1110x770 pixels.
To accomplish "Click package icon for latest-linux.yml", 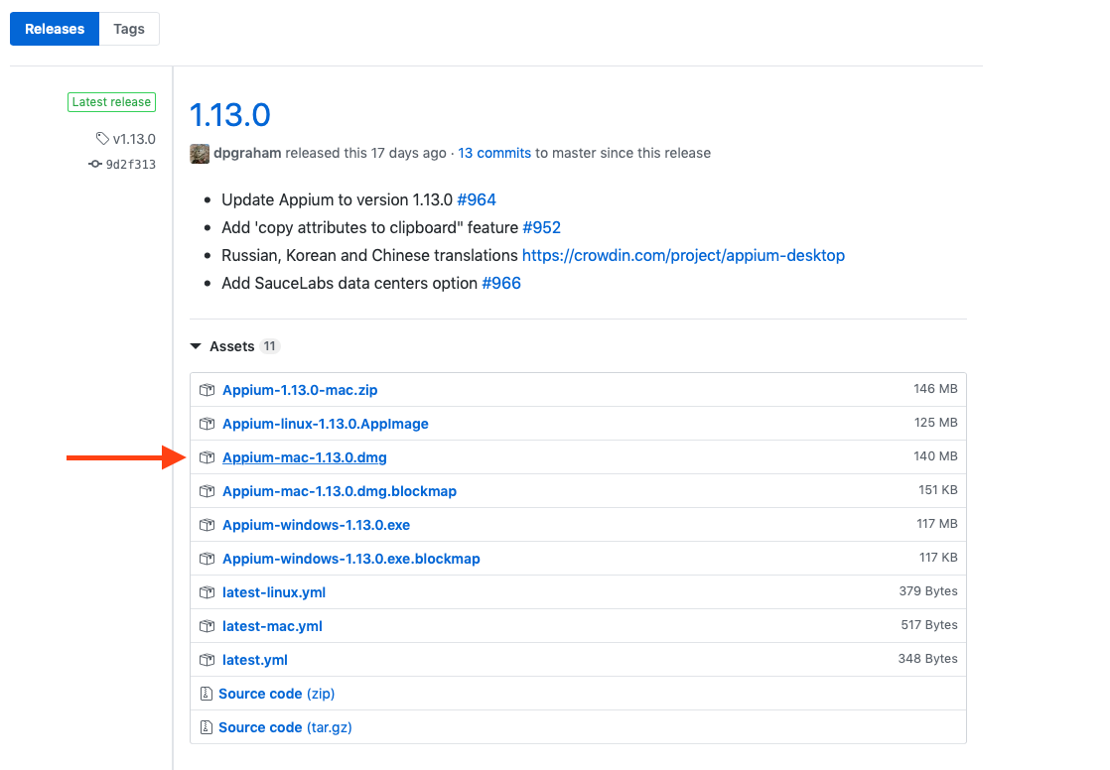I will tap(207, 592).
